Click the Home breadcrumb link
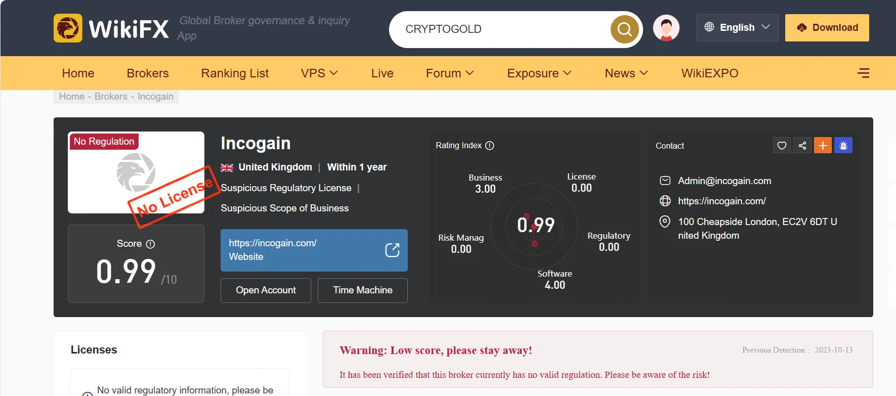The image size is (896, 396). pyautogui.click(x=72, y=97)
